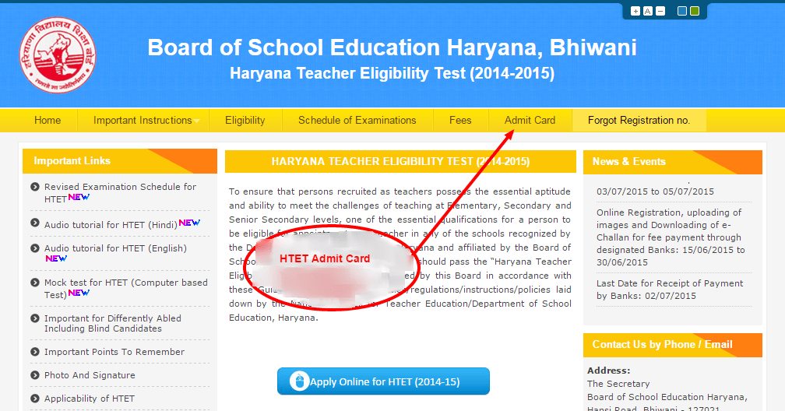
Task: Click NEW badge next to Mock test
Action: pyautogui.click(x=79, y=293)
